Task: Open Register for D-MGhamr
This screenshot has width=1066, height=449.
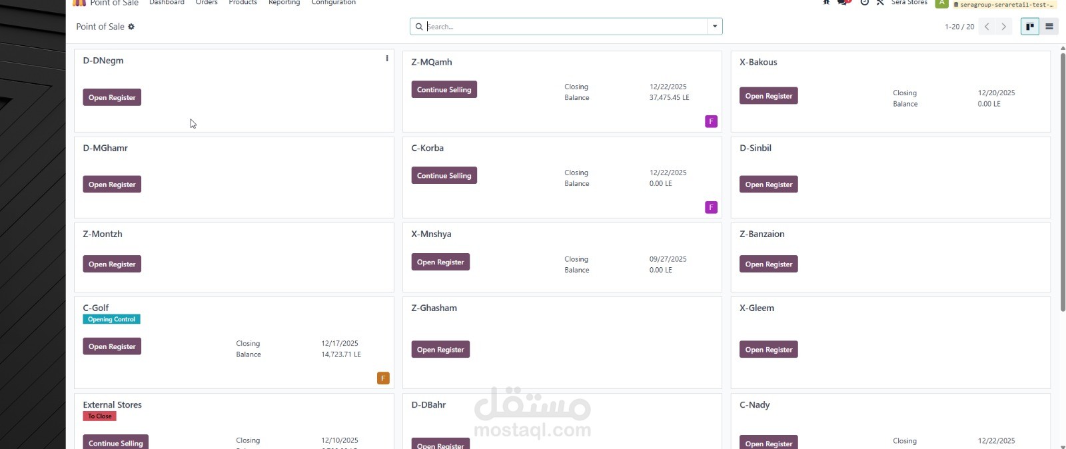Action: tap(112, 185)
